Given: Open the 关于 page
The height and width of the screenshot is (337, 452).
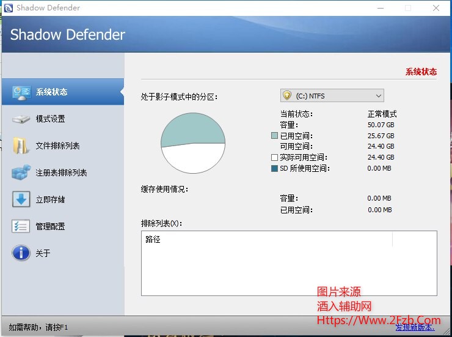Looking at the screenshot, I should click(x=63, y=253).
